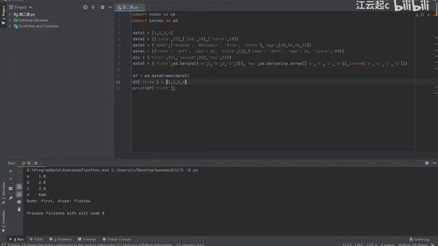The height and width of the screenshot is (246, 438).
Task: Click the next highlighted error arrow
Action: (x=435, y=15)
